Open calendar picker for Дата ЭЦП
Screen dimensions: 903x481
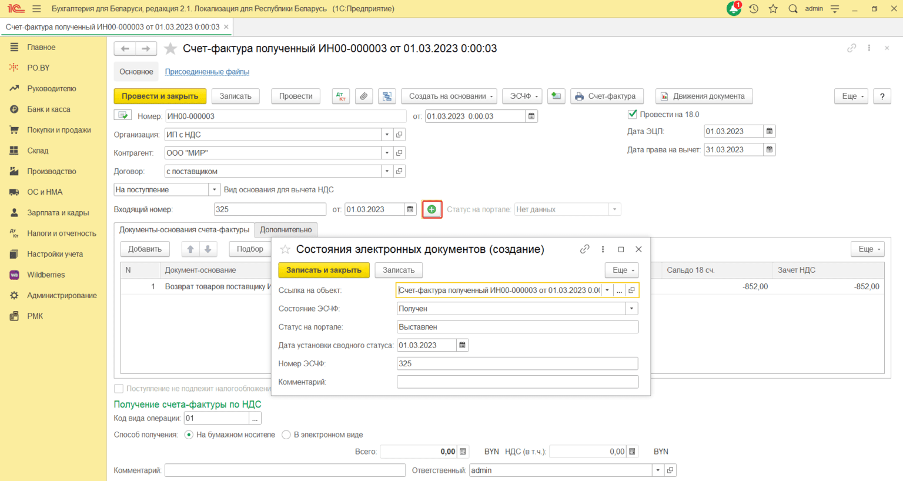point(769,132)
